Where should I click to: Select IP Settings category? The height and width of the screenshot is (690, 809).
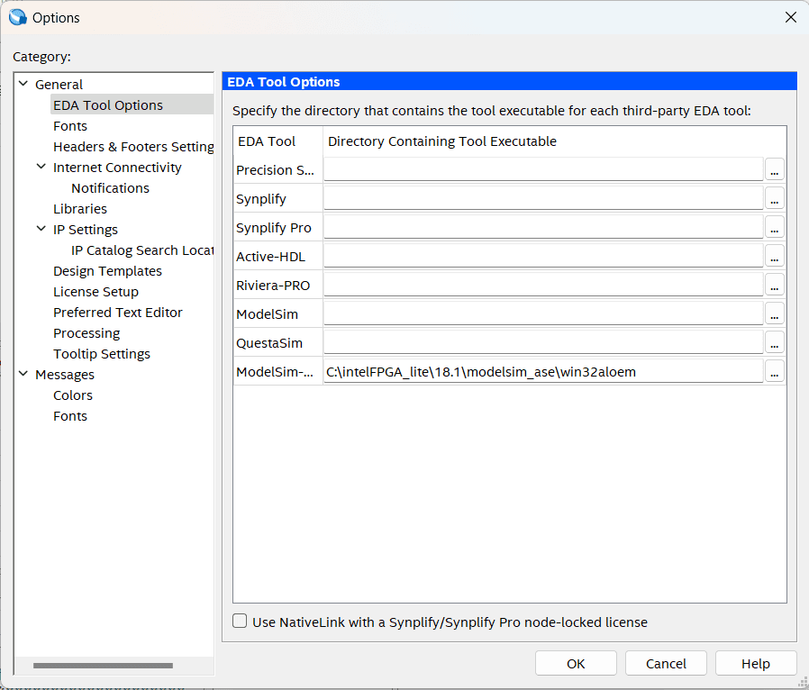point(85,230)
